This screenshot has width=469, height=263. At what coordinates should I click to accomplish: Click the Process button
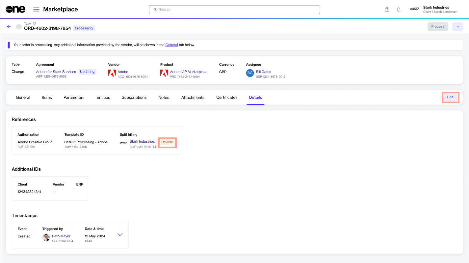437,27
